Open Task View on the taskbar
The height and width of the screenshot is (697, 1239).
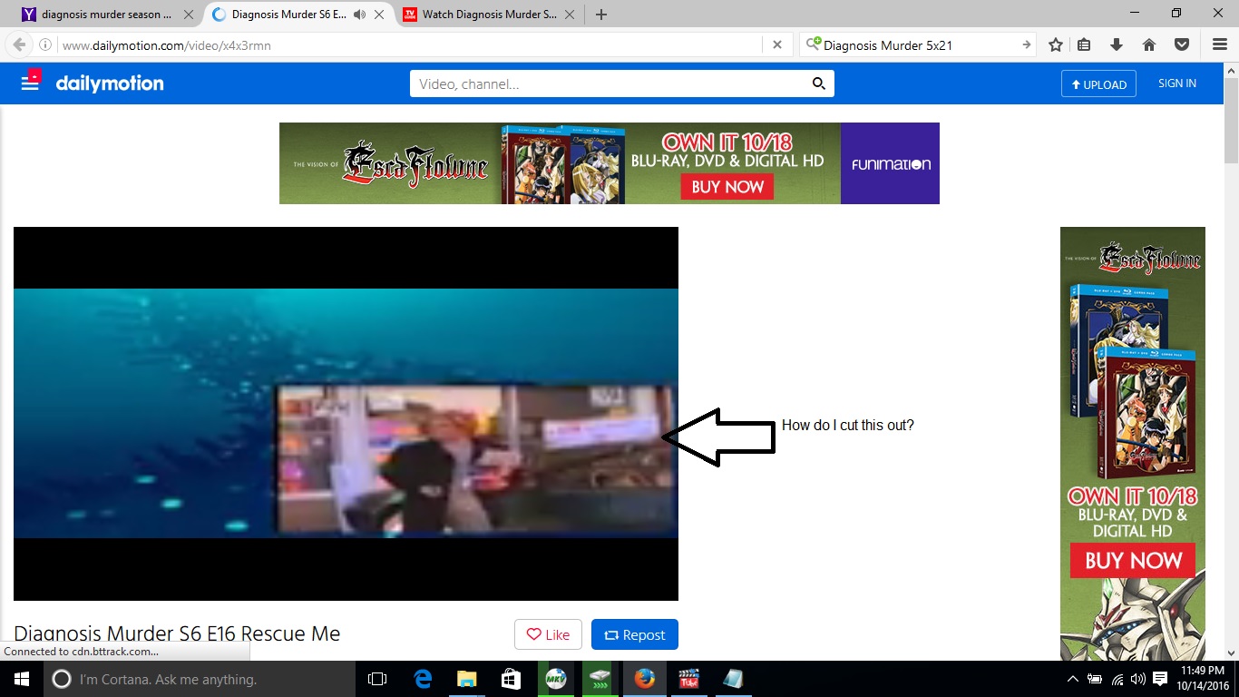tap(377, 679)
